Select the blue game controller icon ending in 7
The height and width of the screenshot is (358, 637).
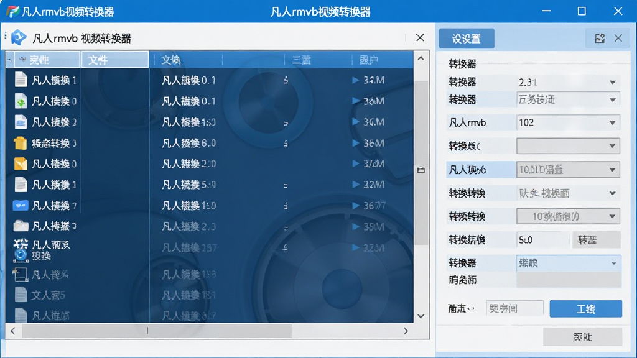tap(21, 205)
